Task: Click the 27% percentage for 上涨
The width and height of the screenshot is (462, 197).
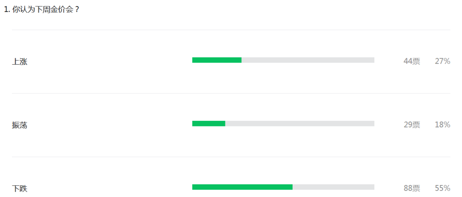Action: click(x=443, y=61)
